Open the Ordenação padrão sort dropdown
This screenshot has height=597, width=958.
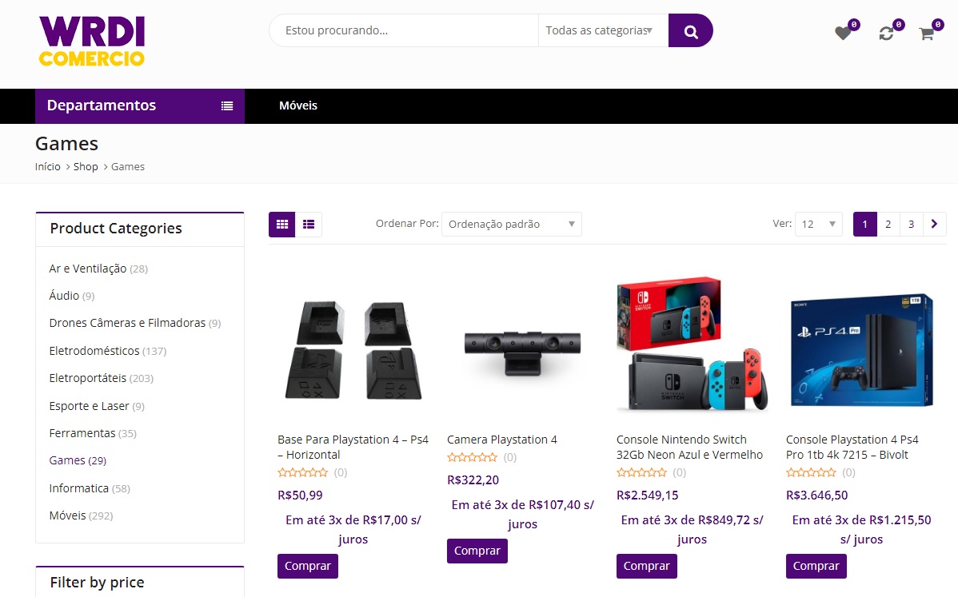pos(511,224)
